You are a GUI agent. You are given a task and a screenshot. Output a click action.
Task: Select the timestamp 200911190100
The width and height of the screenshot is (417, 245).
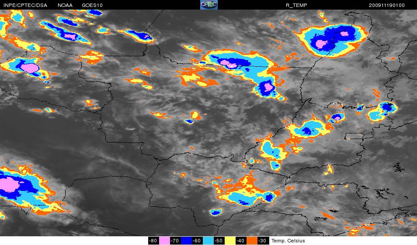[x=387, y=5]
